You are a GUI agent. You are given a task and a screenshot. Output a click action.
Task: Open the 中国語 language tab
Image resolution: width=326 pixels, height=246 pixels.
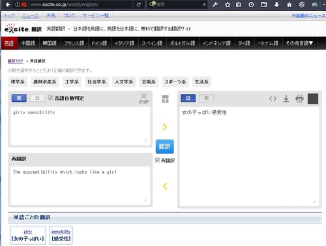[x=28, y=43]
